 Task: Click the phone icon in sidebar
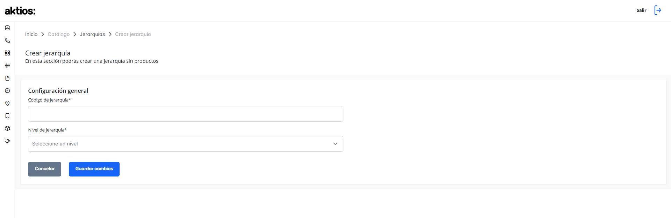click(x=7, y=40)
